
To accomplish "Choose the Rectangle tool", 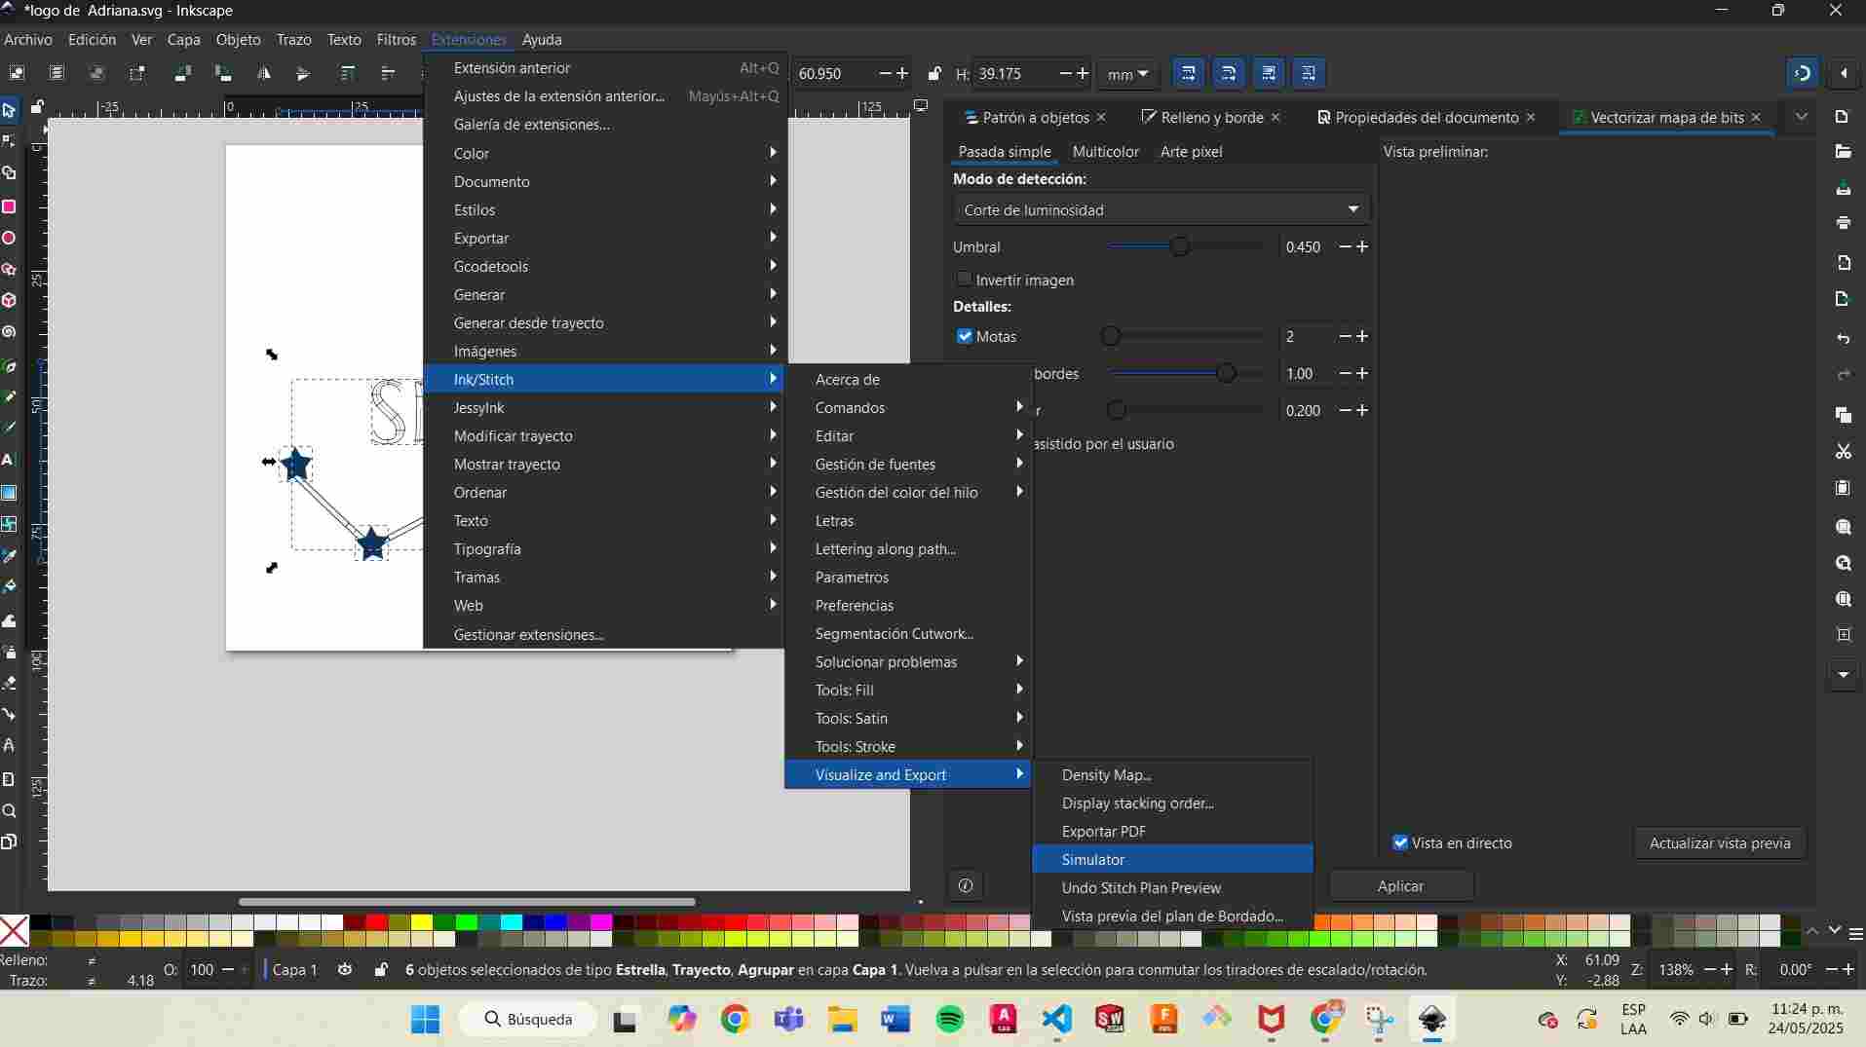I will coord(9,206).
